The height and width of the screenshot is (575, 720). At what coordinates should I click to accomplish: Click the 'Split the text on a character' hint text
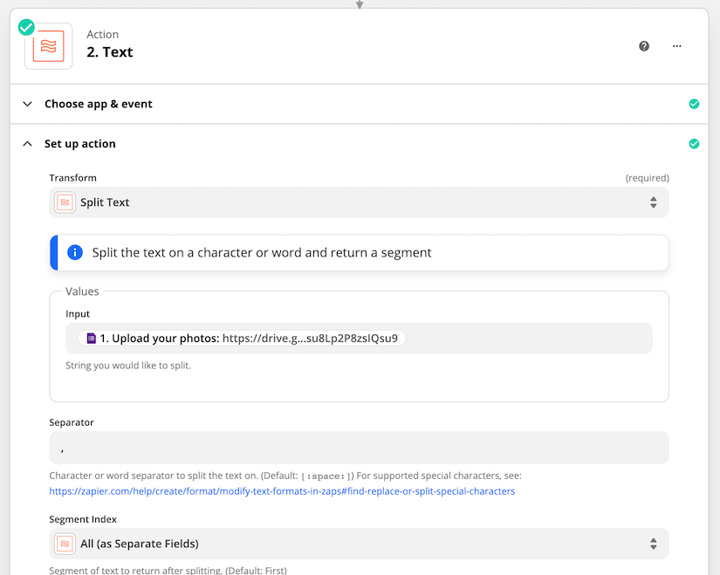click(x=262, y=252)
